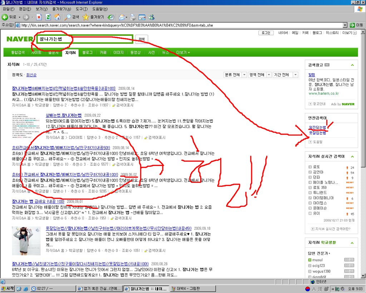Open the 살빼는법,잘나가는법 result link
The image size is (366, 293).
64,115
